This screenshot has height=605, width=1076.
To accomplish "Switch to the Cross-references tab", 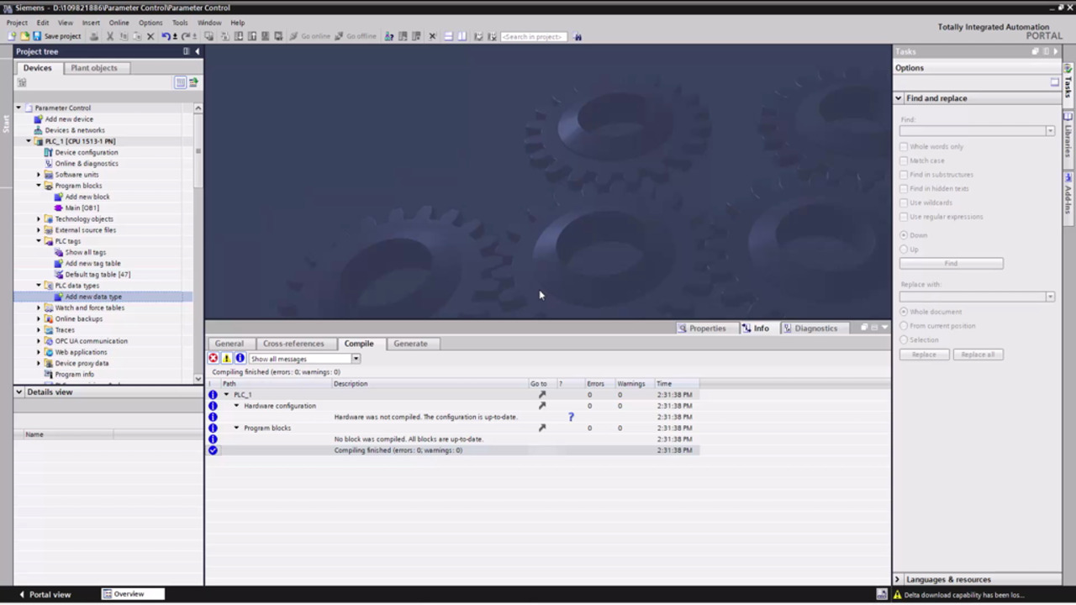I will pyautogui.click(x=293, y=344).
